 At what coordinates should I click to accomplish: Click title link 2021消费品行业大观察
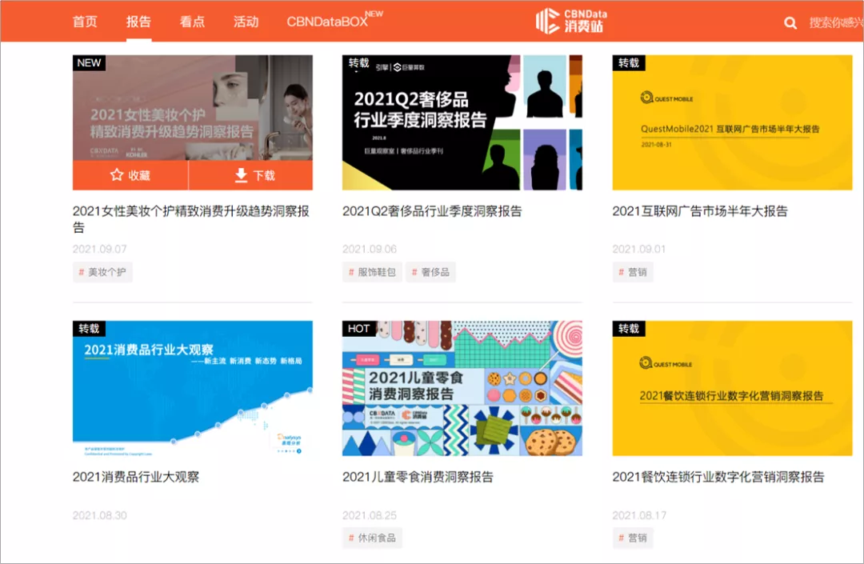click(x=136, y=477)
